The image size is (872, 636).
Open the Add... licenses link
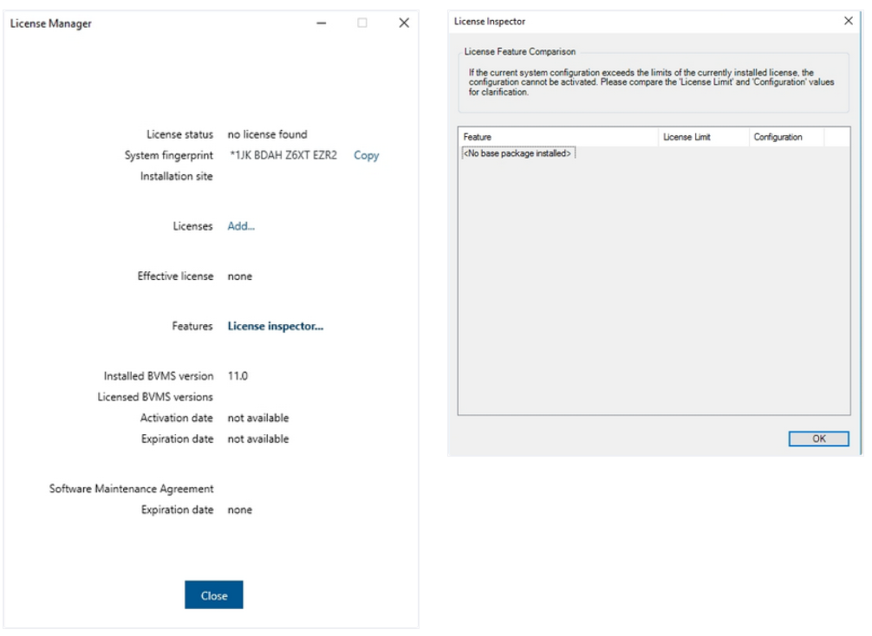click(241, 226)
